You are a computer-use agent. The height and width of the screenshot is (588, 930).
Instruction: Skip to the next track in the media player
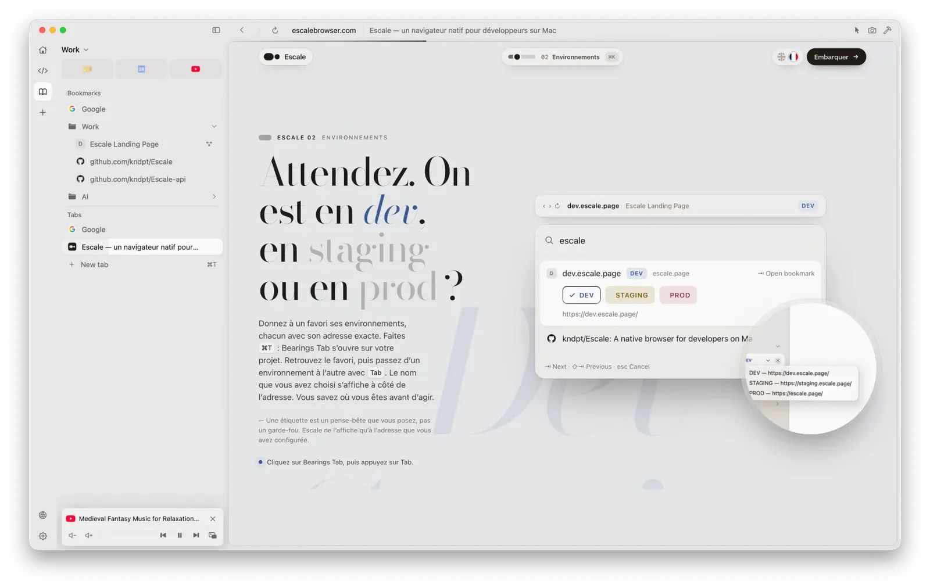point(196,536)
